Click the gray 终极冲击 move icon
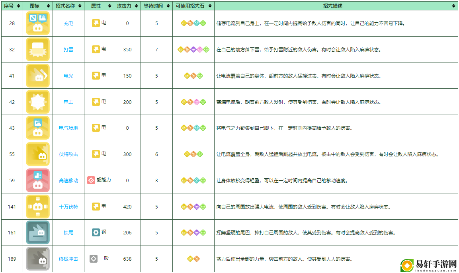 point(38,259)
